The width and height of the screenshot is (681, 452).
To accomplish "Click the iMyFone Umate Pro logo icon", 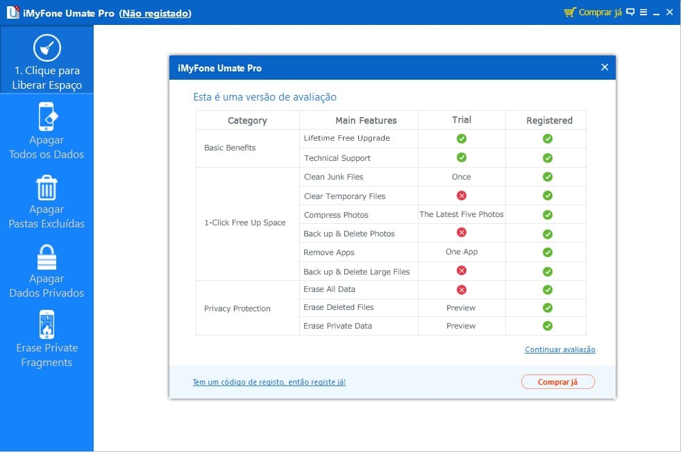I will (x=12, y=12).
